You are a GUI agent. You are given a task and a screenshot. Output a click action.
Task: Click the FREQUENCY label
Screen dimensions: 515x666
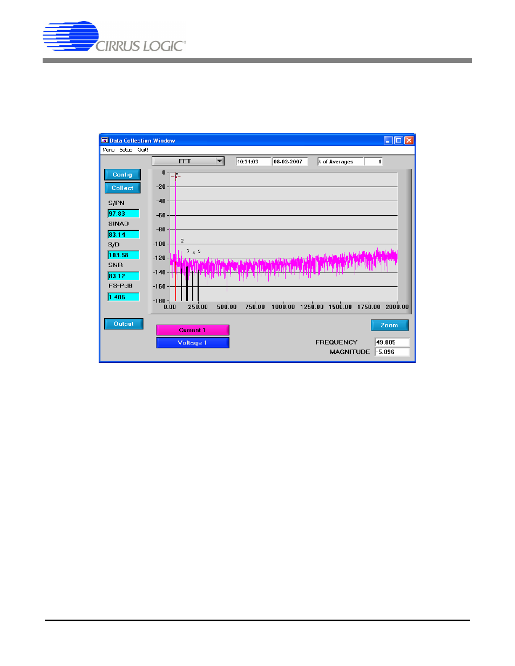[x=336, y=342]
